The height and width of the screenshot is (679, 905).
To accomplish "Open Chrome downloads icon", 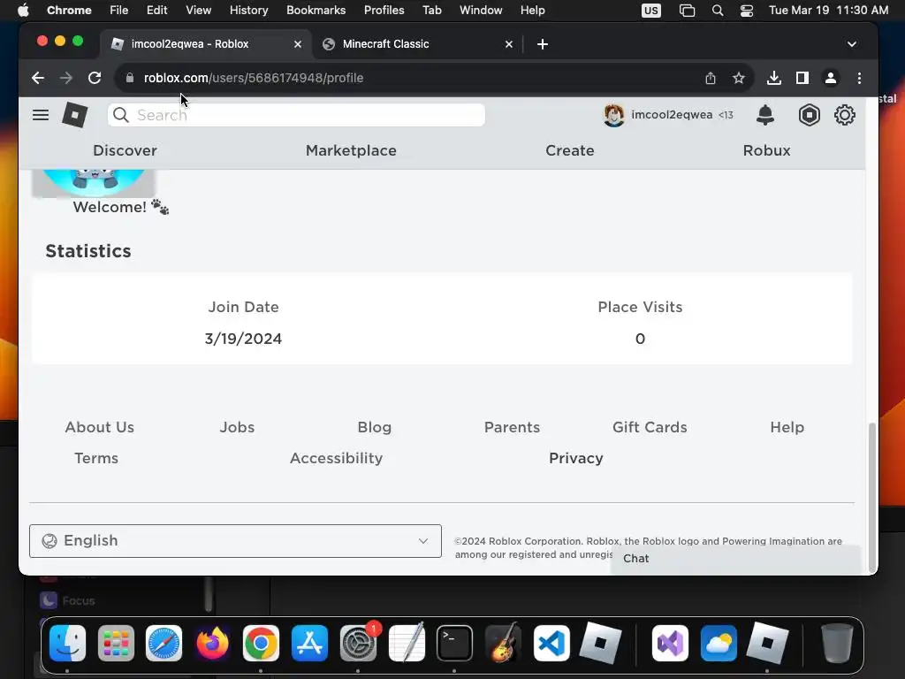I will point(774,78).
